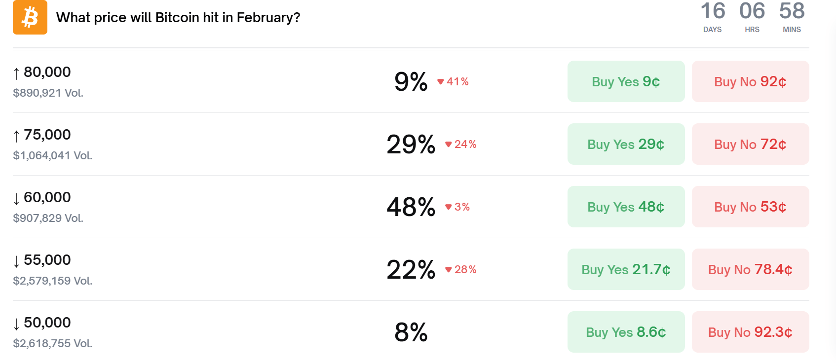
Task: Expand the ↓ 50,000 outcome row
Action: (x=47, y=323)
